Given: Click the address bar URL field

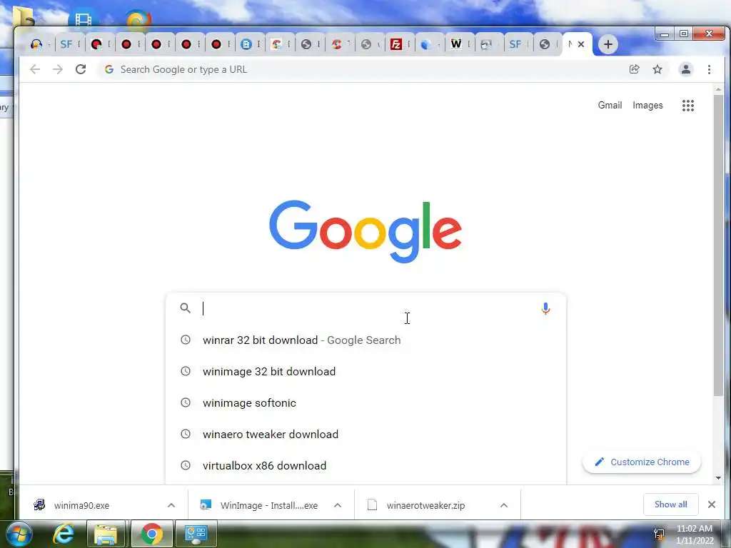Looking at the screenshot, I should tap(363, 69).
